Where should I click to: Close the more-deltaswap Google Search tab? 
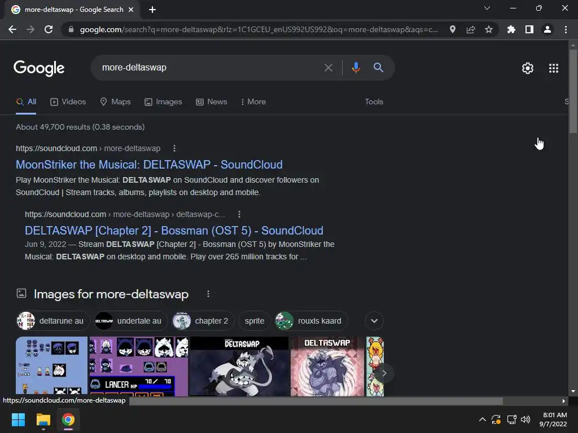click(x=131, y=10)
